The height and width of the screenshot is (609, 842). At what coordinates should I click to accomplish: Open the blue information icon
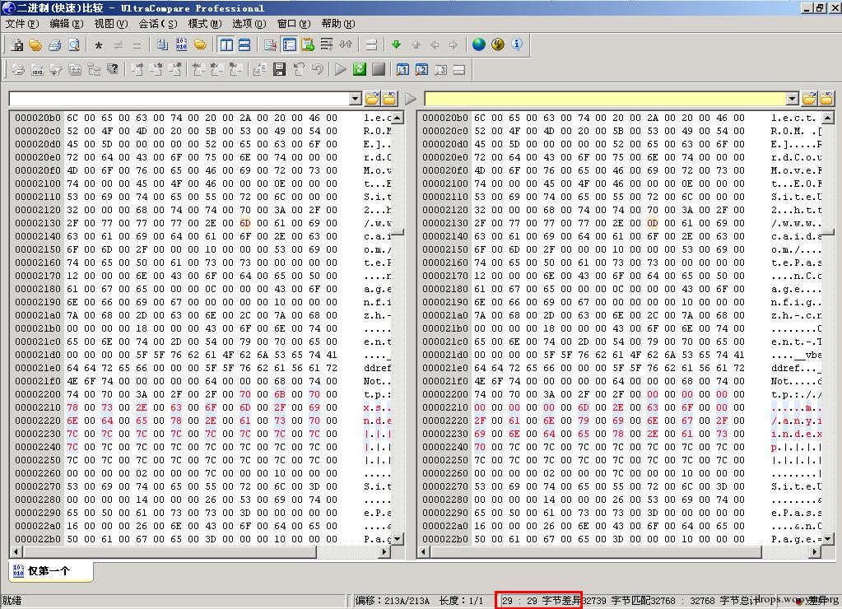[x=517, y=44]
